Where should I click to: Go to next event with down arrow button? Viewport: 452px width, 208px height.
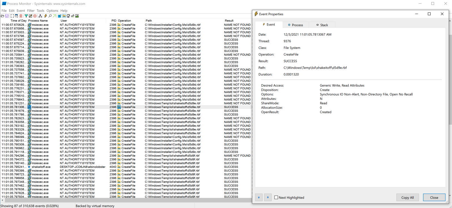pyautogui.click(x=268, y=197)
